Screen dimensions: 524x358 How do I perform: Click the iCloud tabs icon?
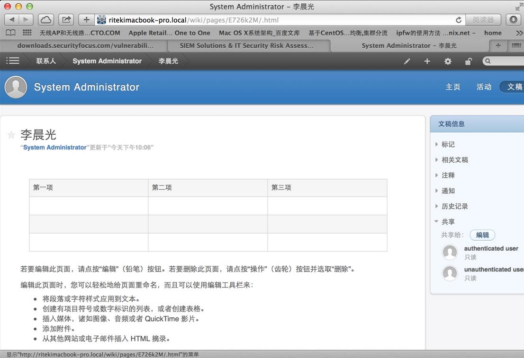point(46,20)
